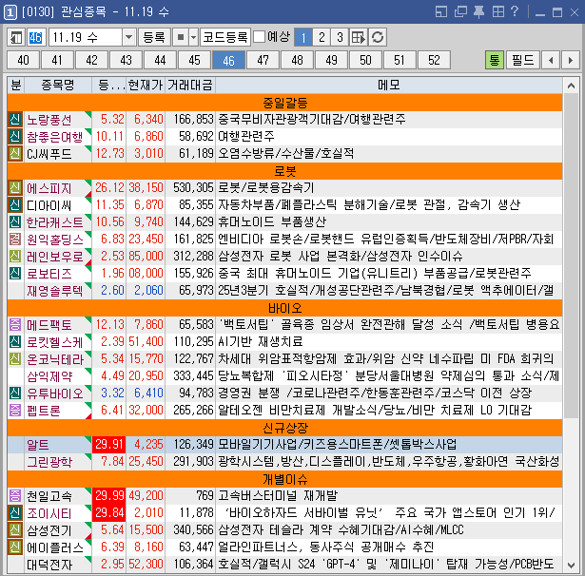Viewport: 585px width, 576px height.
Task: Click the 필드 button
Action: point(523,60)
